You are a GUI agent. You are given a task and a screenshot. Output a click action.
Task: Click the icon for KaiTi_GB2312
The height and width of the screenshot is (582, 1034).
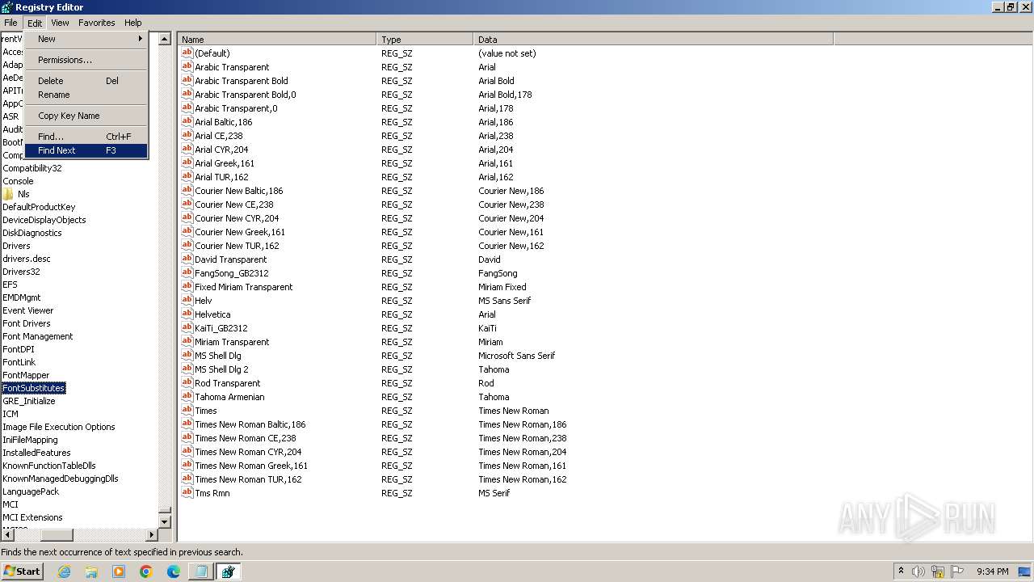(187, 328)
